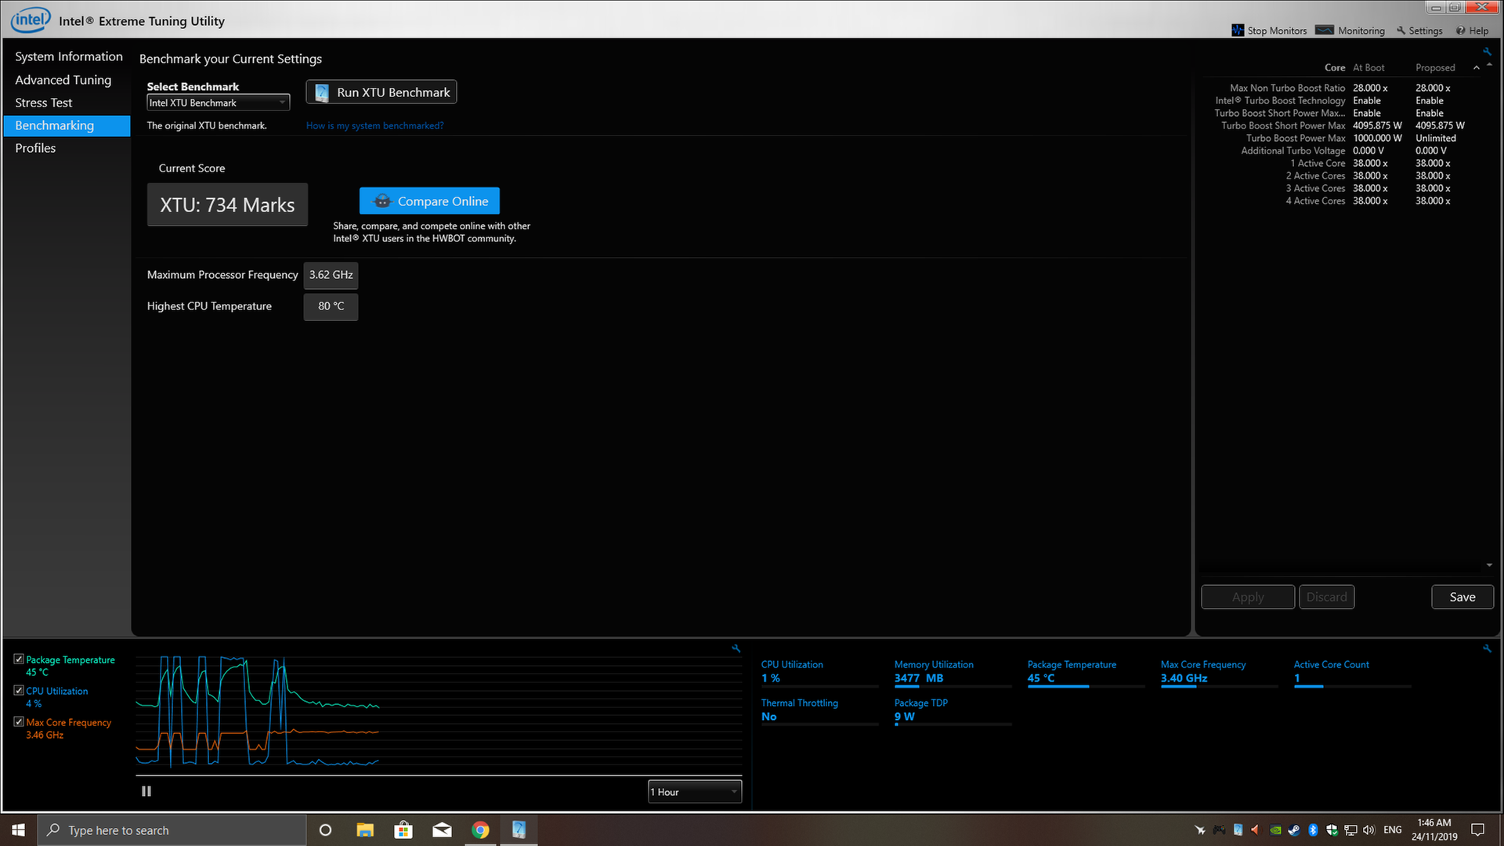The height and width of the screenshot is (846, 1504).
Task: Click the XTU 734 Marks score box
Action: pos(227,205)
